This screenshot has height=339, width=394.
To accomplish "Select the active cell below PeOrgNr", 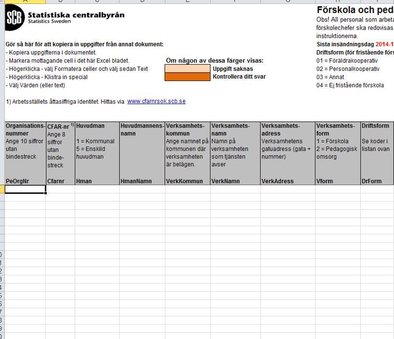I will [25, 189].
